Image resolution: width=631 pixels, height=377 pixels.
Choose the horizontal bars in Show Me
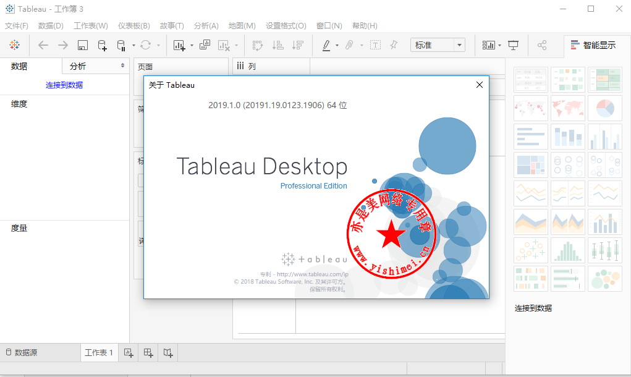(x=531, y=137)
